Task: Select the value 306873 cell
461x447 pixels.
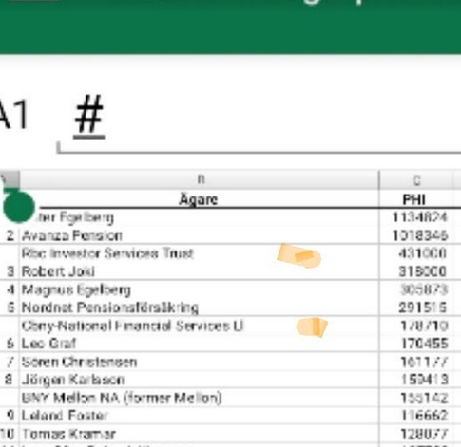Action: (416, 289)
